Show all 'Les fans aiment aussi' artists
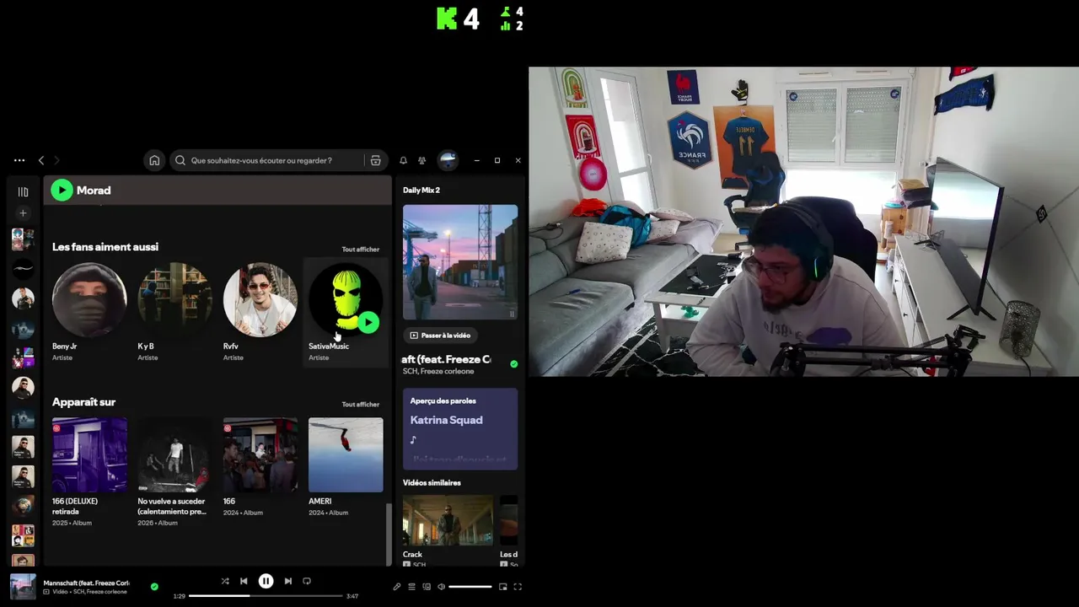 [361, 250]
